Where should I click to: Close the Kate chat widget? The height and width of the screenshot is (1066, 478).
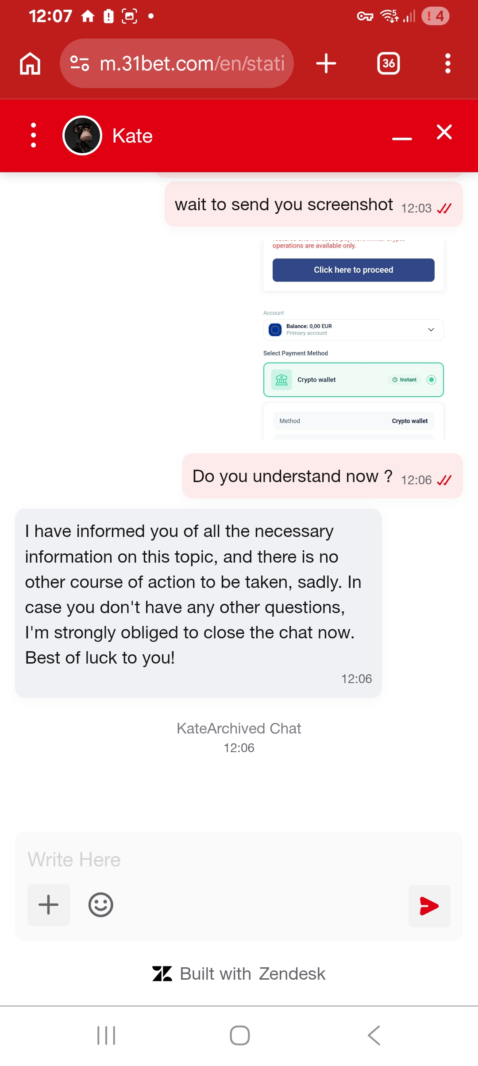[x=444, y=132]
